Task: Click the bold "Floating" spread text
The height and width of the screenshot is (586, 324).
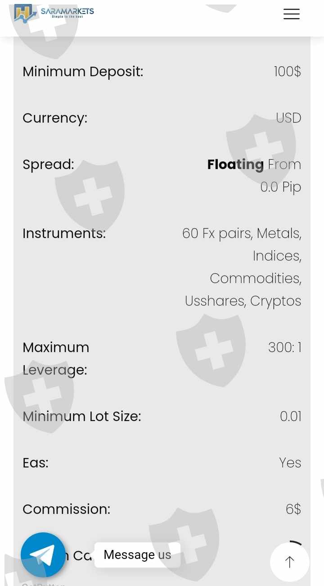Action: coord(235,165)
